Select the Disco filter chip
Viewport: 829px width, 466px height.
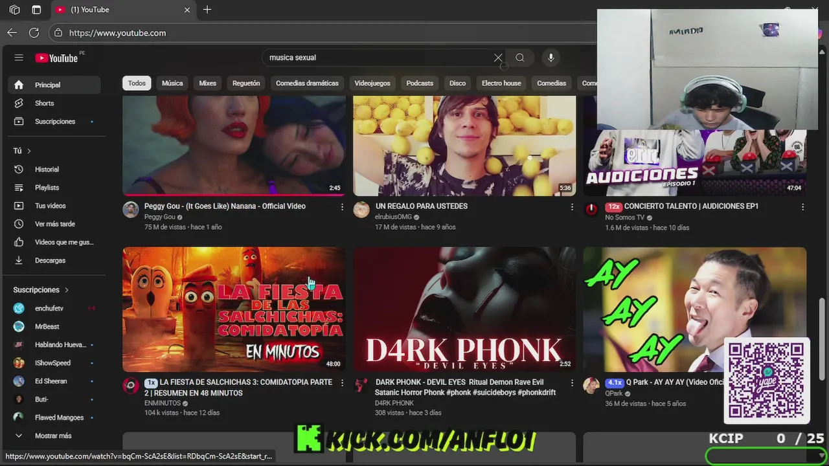click(x=457, y=83)
